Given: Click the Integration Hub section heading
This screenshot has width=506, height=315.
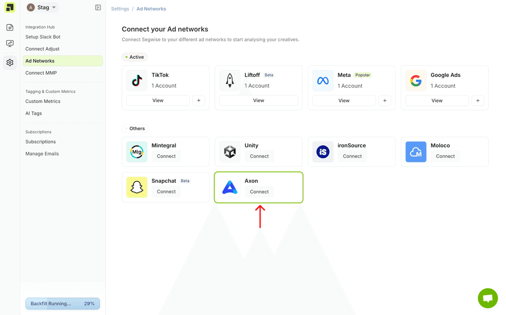Looking at the screenshot, I should coord(40,27).
